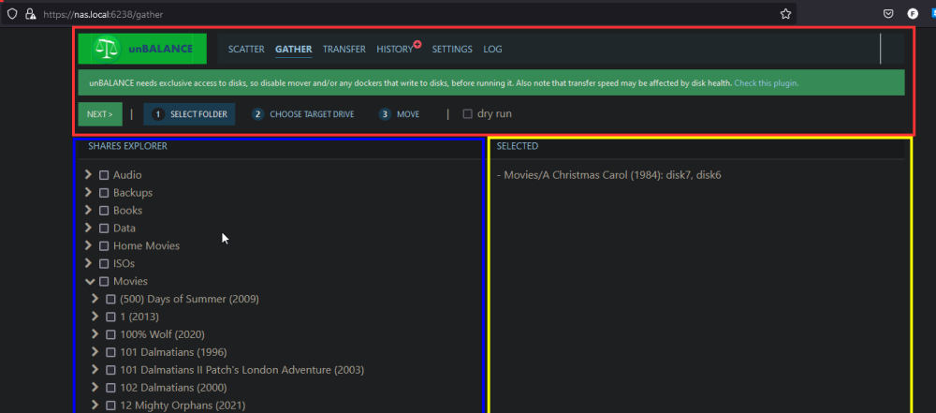Check the 100% Wolf (2020) checkbox
The image size is (936, 413).
coord(110,334)
